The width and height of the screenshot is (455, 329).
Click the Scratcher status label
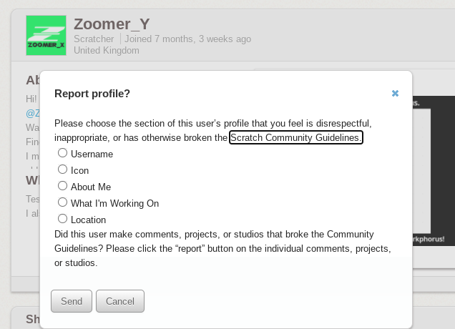click(94, 39)
